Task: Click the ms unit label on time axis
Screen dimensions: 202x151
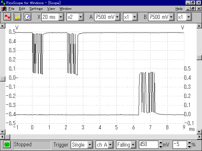Action: pyautogui.click(x=192, y=129)
